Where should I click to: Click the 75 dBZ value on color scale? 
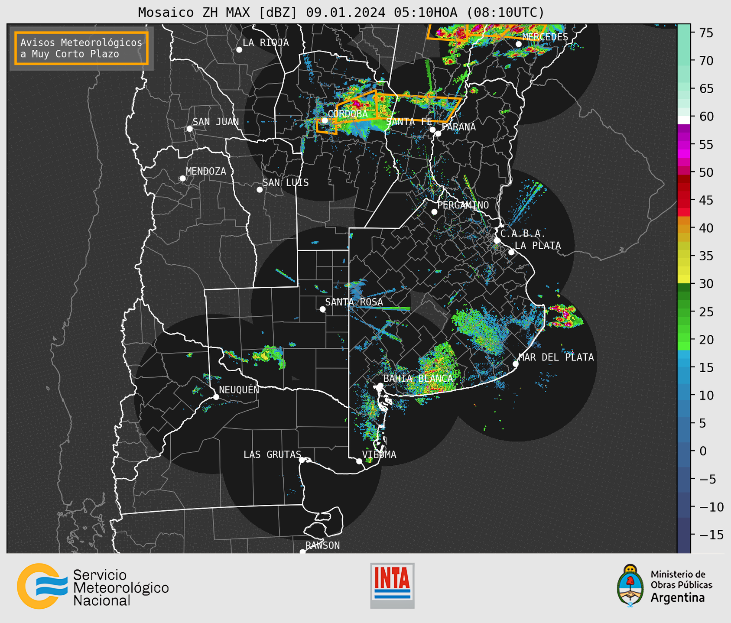pyautogui.click(x=706, y=33)
